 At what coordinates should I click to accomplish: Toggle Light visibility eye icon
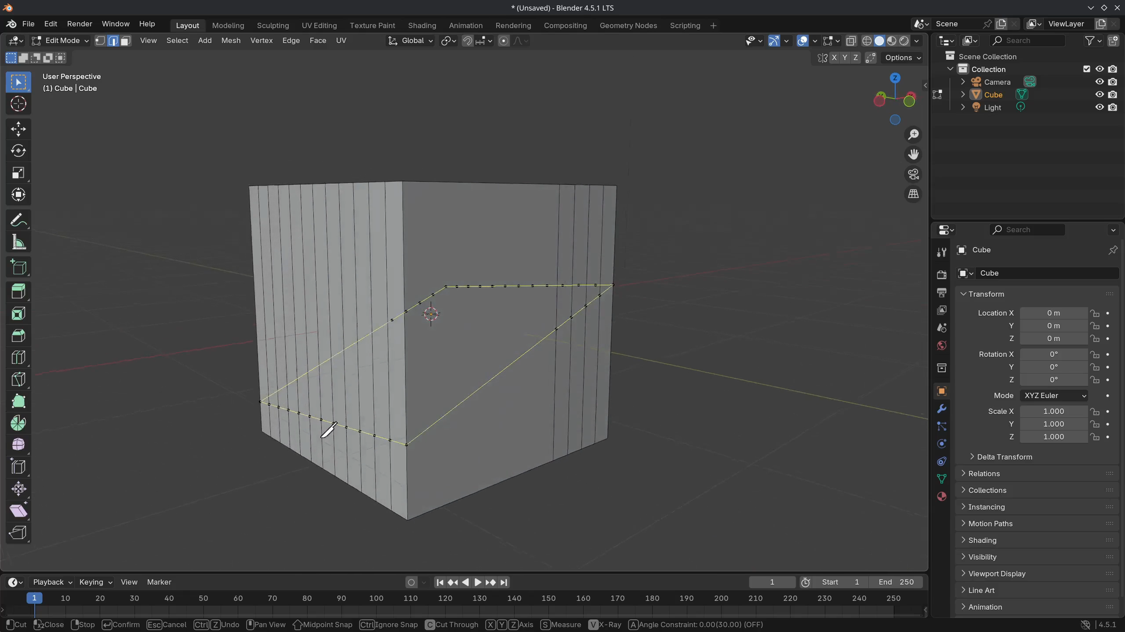click(1099, 108)
